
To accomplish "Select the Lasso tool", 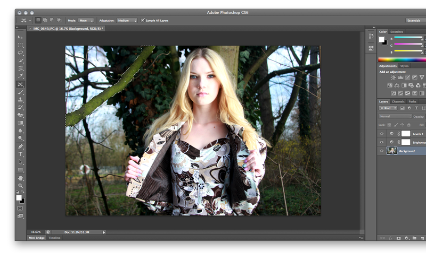I will pos(20,53).
